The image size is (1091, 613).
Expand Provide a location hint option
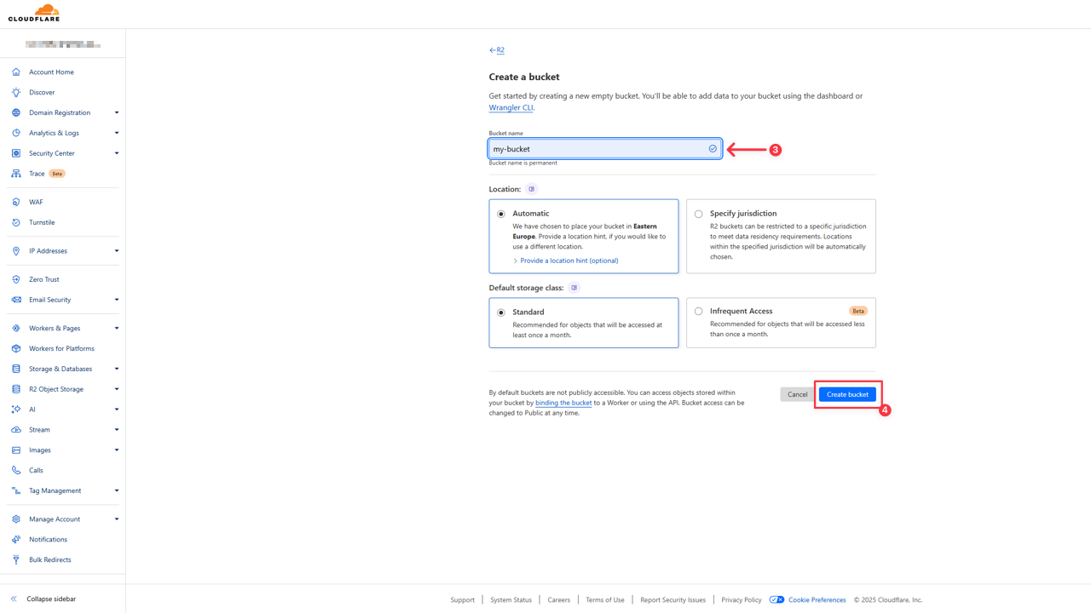coord(569,261)
